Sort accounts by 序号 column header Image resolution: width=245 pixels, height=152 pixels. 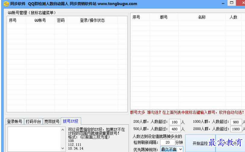[x=17, y=20]
